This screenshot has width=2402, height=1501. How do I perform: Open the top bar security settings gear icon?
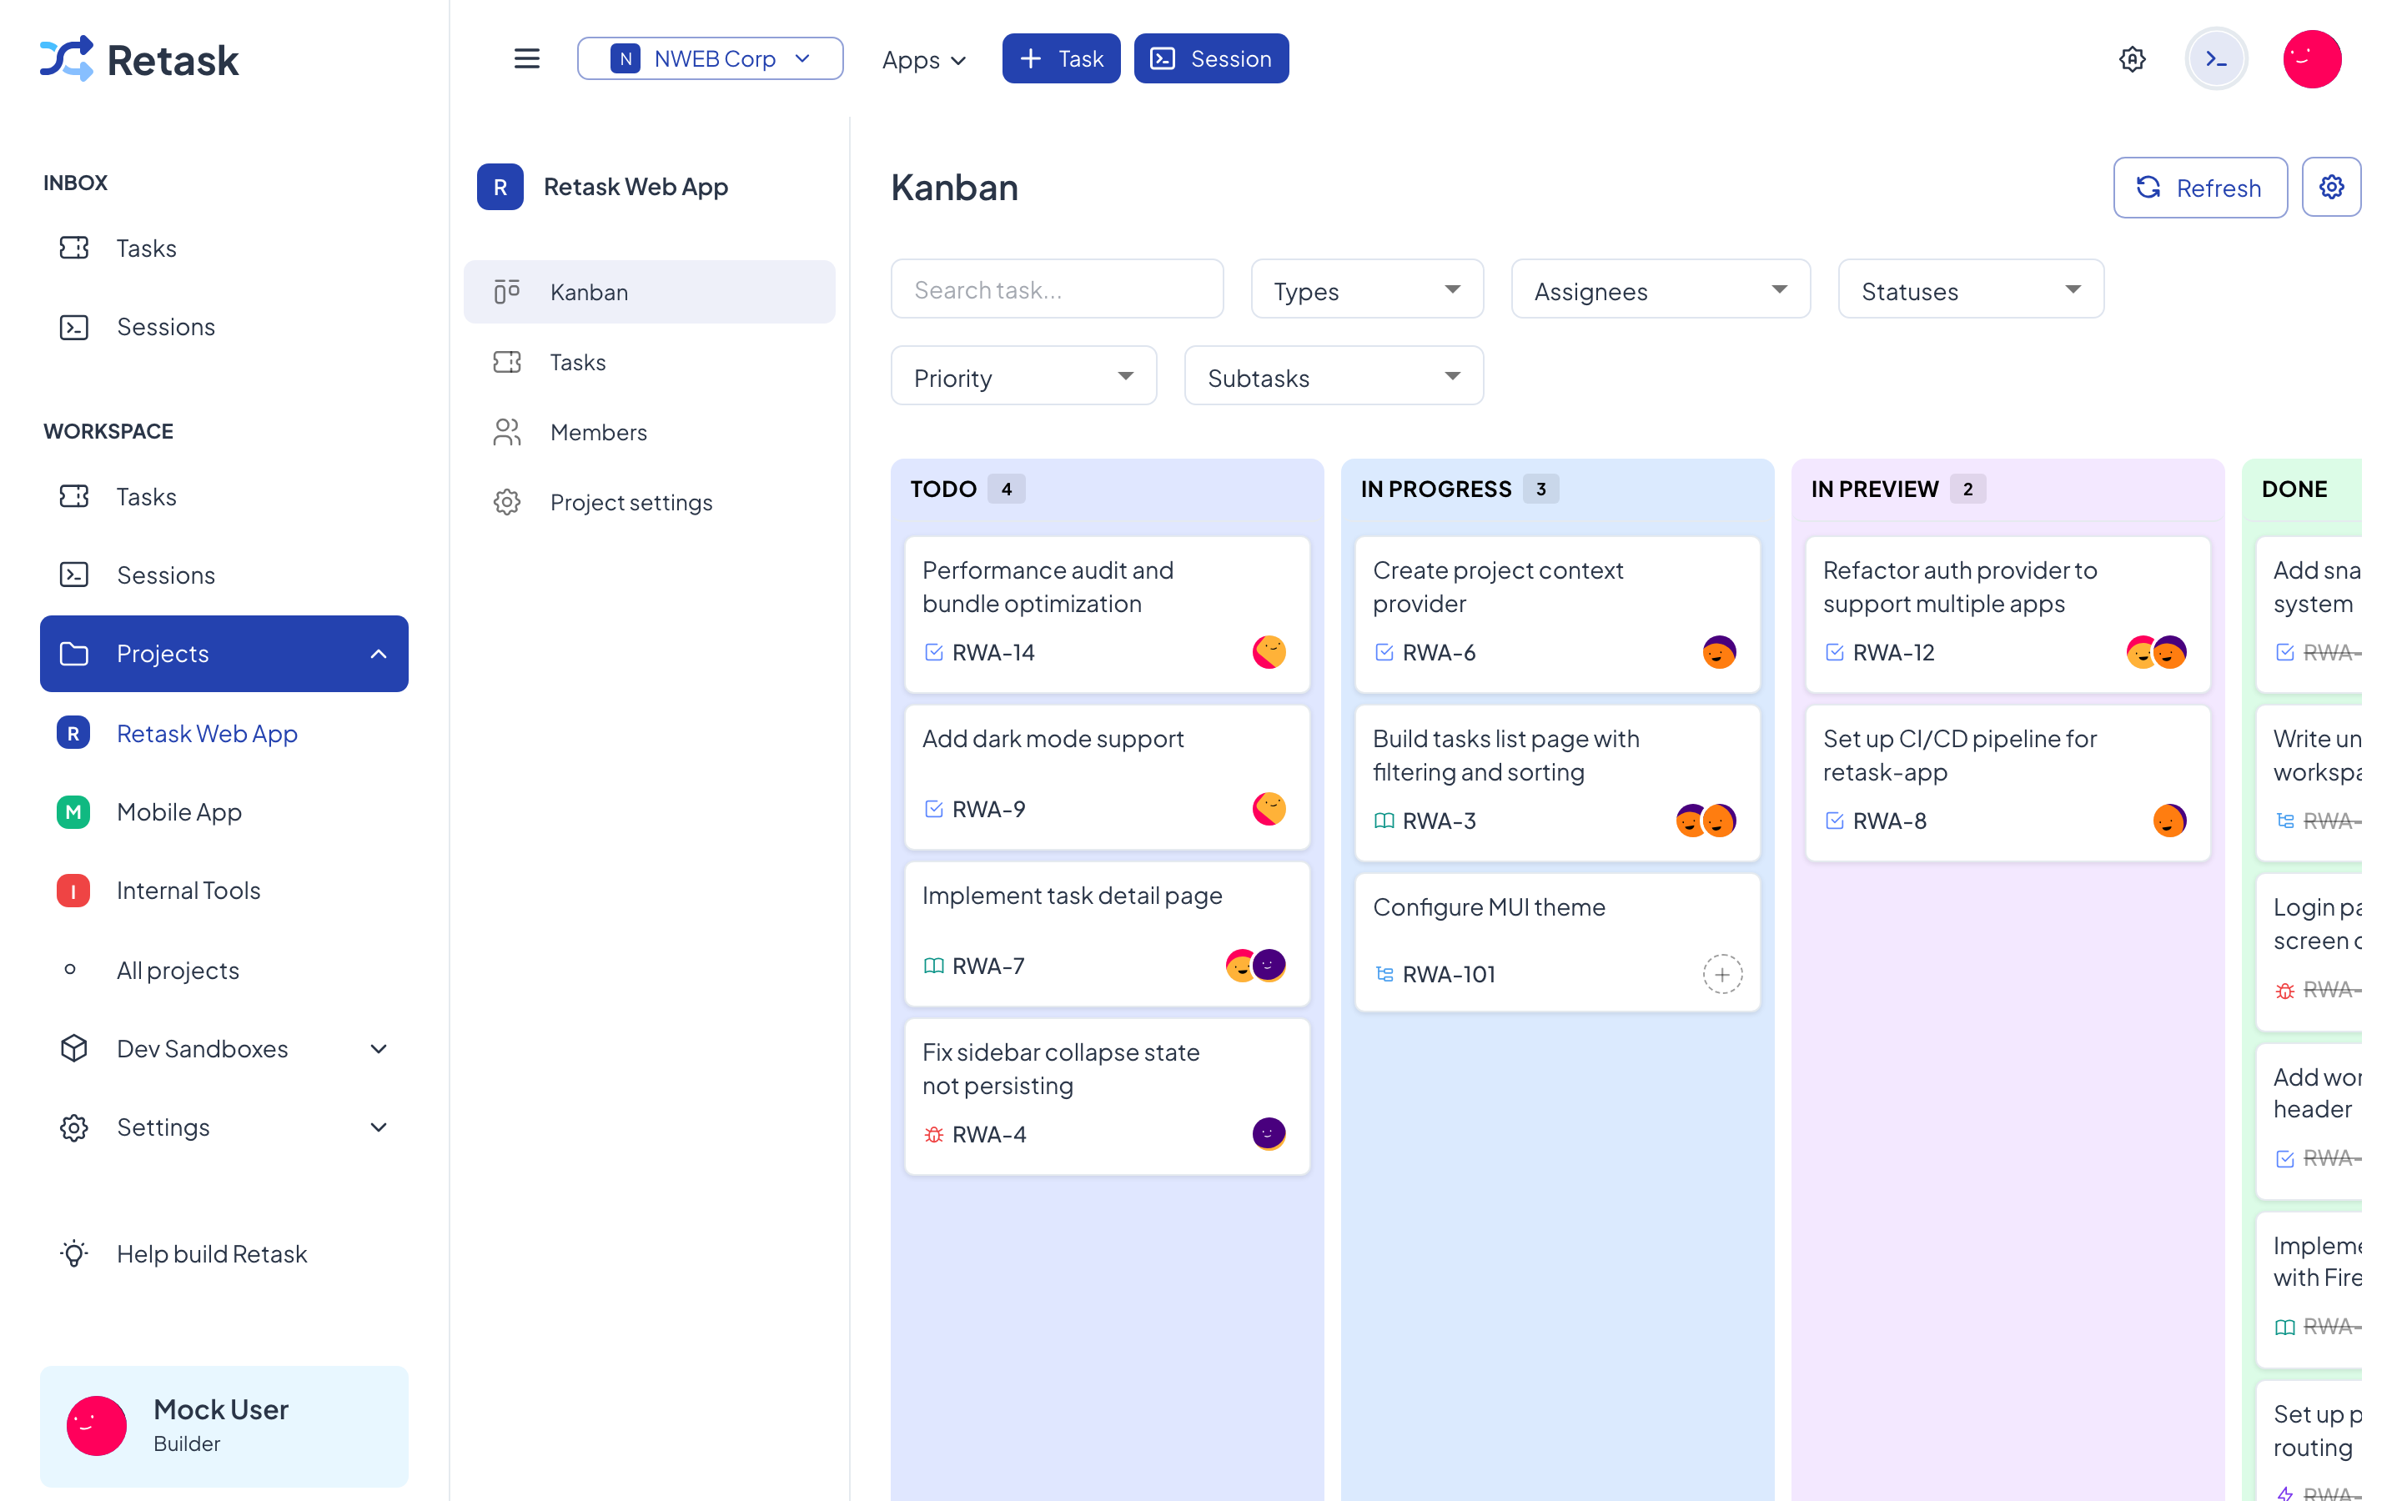(2132, 59)
